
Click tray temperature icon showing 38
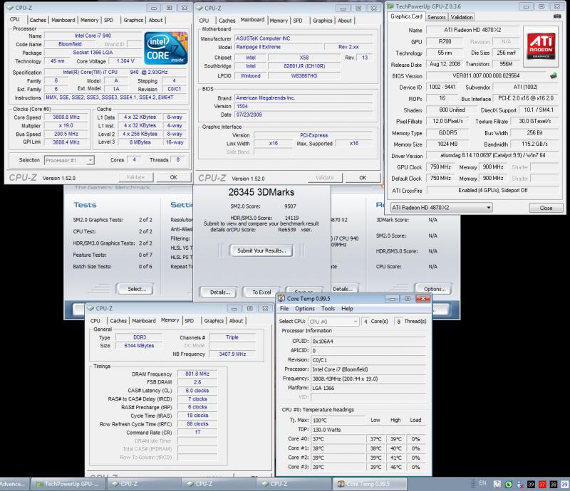554,484
